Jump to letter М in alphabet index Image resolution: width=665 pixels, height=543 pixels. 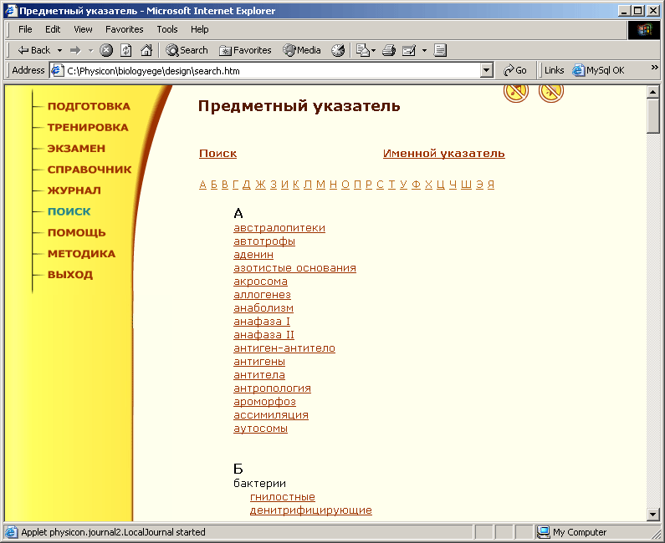(320, 185)
